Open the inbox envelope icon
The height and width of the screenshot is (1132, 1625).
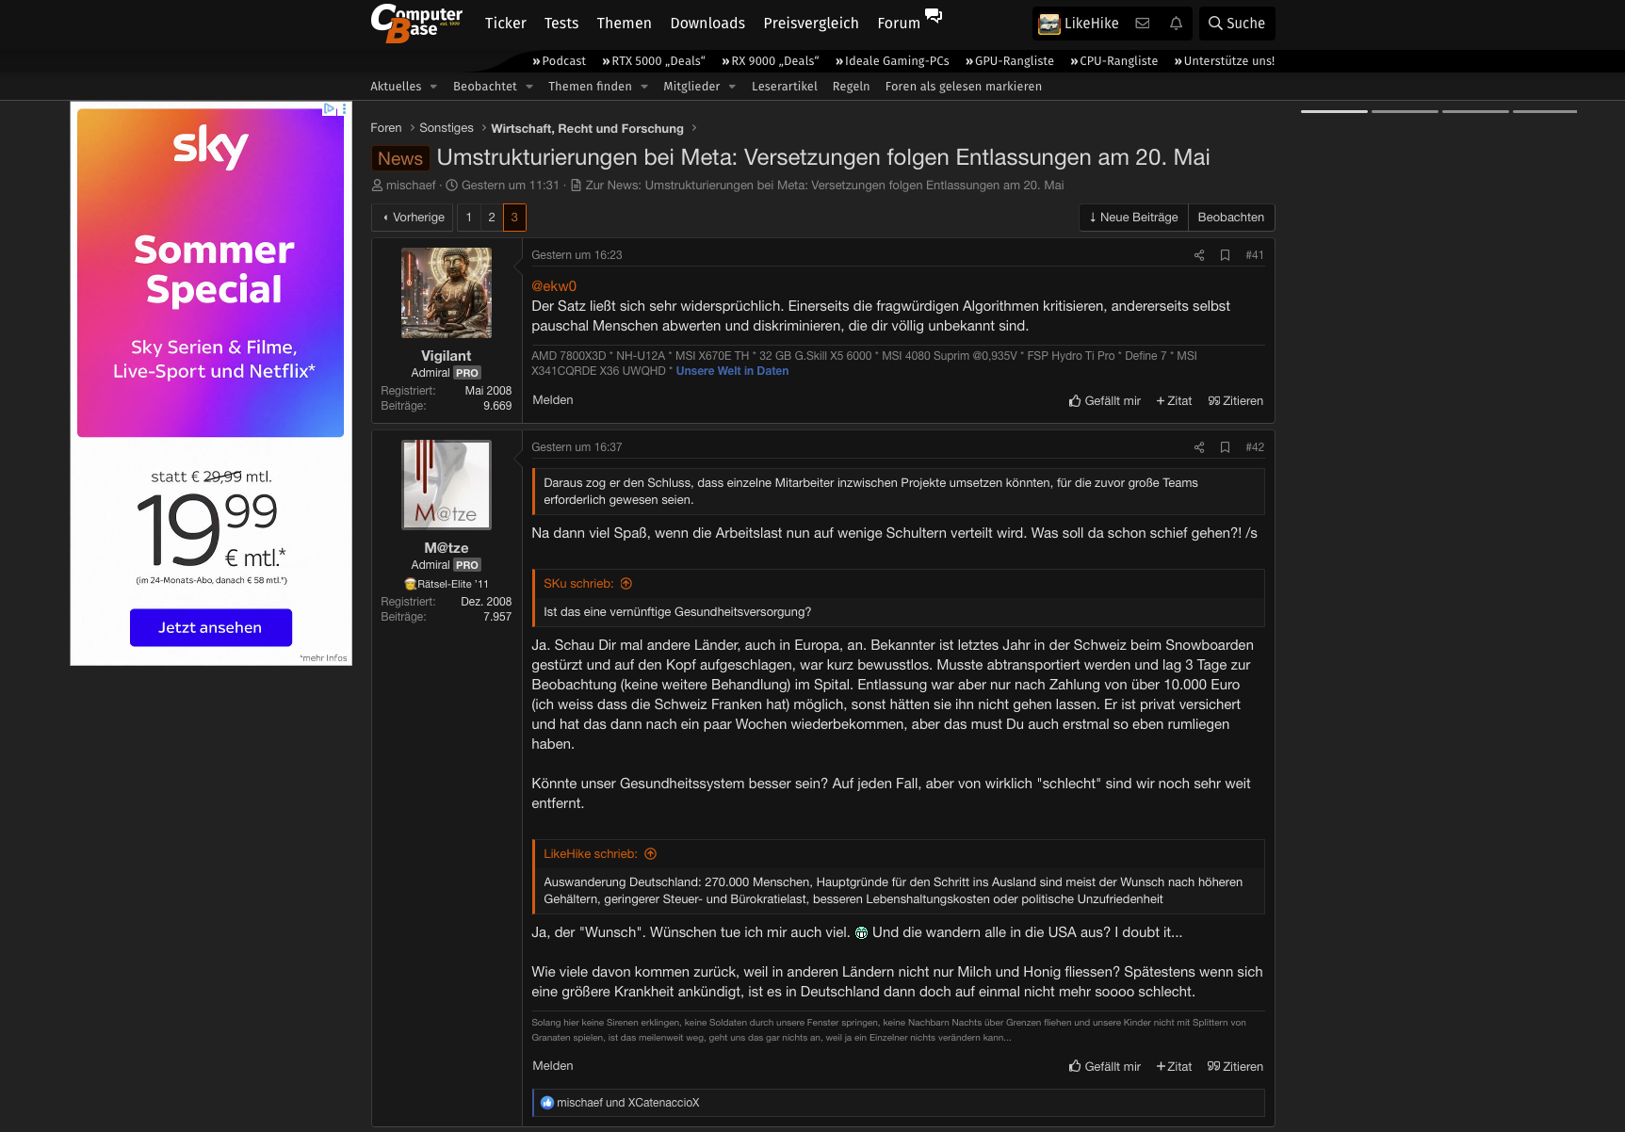tap(1142, 24)
